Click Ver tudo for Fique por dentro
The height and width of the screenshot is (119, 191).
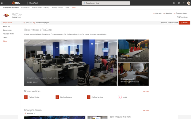pos(146,111)
